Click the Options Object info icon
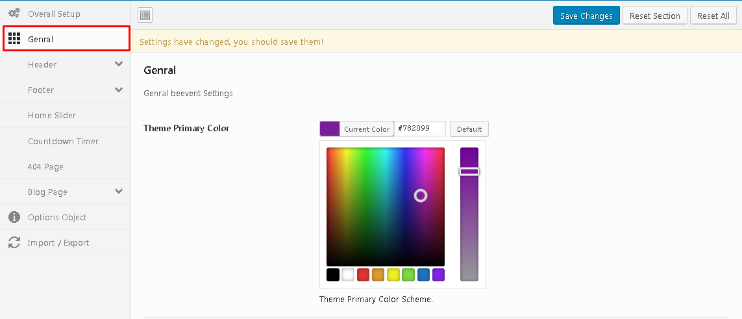Viewport: 742px width, 319px height. click(14, 217)
